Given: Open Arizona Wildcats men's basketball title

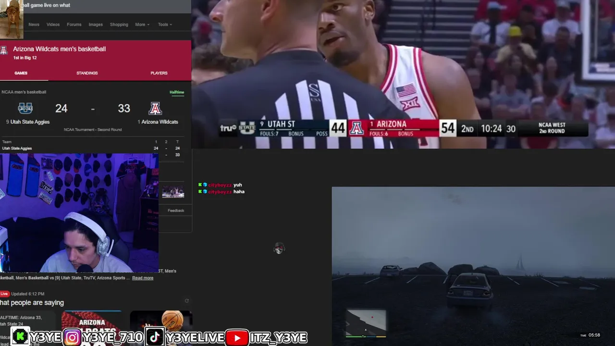Looking at the screenshot, I should coord(59,49).
